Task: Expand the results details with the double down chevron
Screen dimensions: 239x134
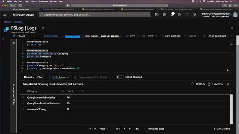Action: click(227, 84)
